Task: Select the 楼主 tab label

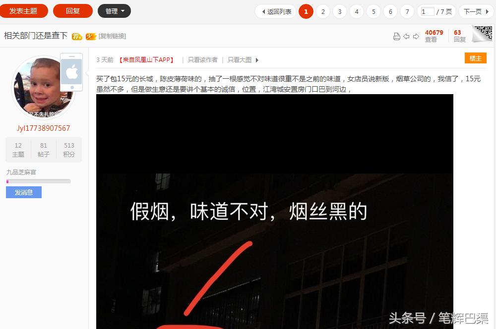Action: [x=476, y=58]
